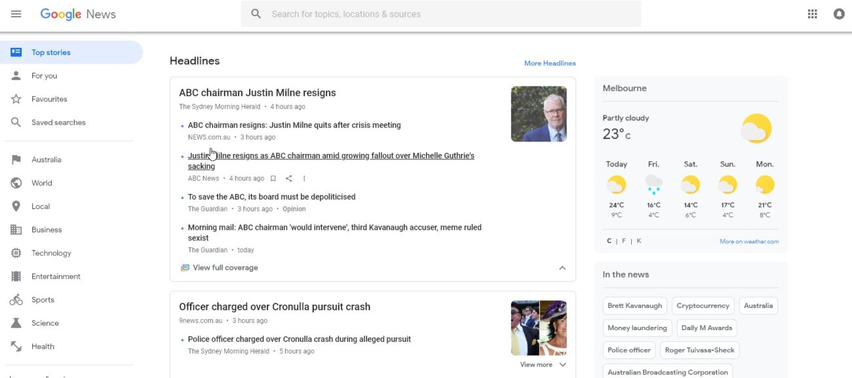This screenshot has width=852, height=378.
Task: Open Officer charged over Cronulla pursuit crash
Action: coord(275,307)
